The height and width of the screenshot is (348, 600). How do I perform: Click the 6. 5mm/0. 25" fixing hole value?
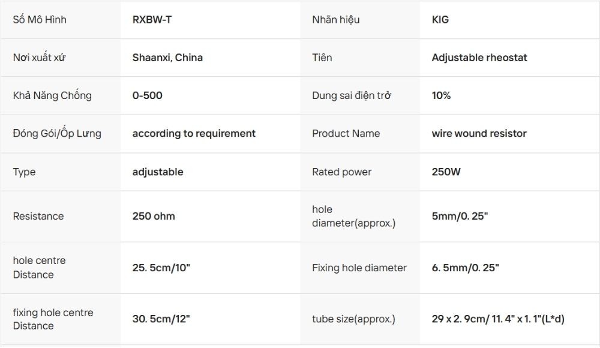pos(465,268)
